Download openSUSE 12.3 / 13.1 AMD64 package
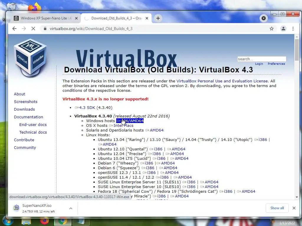The width and height of the screenshot is (302, 226). point(169,172)
